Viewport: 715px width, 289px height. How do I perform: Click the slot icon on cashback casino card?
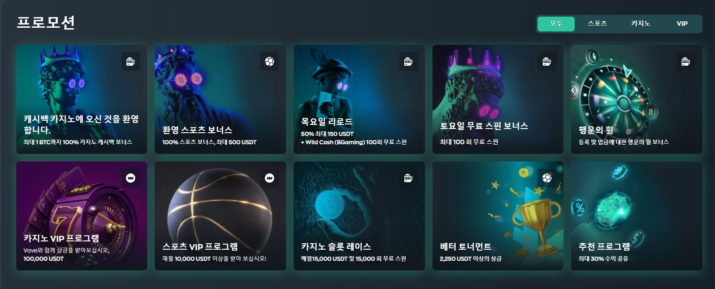point(131,61)
